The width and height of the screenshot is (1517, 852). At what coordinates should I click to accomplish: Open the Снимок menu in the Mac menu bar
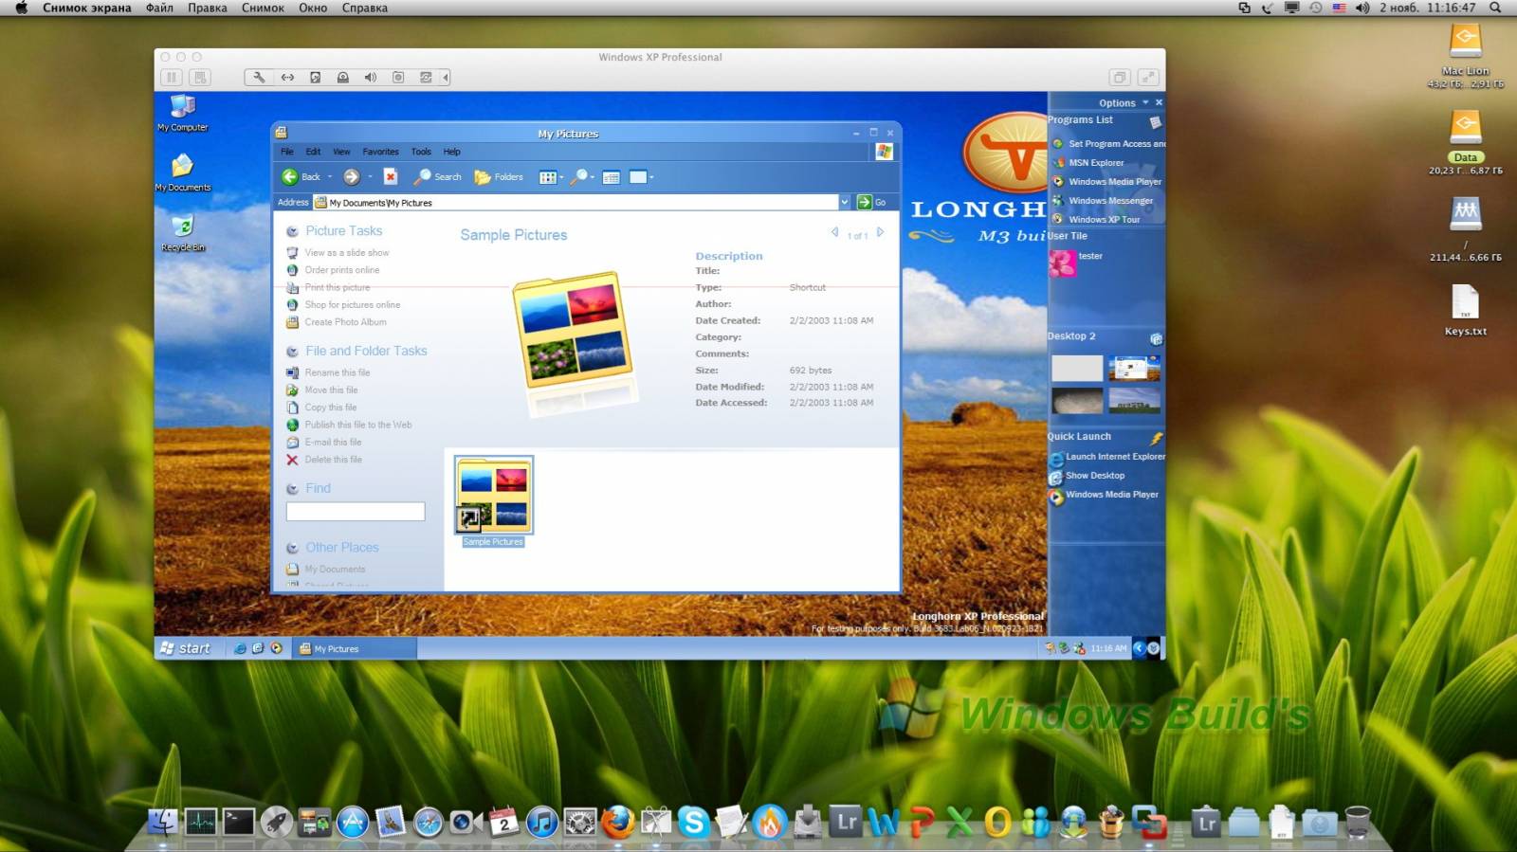coord(263,8)
